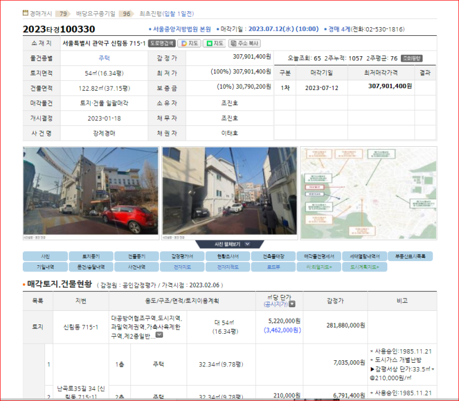Image resolution: width=459 pixels, height=401 pixels.
Task: Open the 현황조사서 tab
Action: point(228,256)
